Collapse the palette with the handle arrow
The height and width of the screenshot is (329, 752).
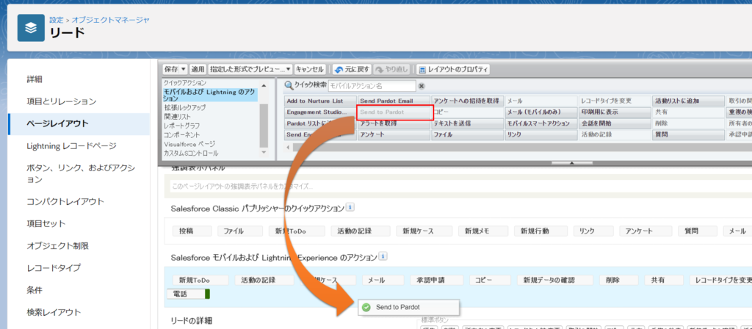[x=571, y=163]
